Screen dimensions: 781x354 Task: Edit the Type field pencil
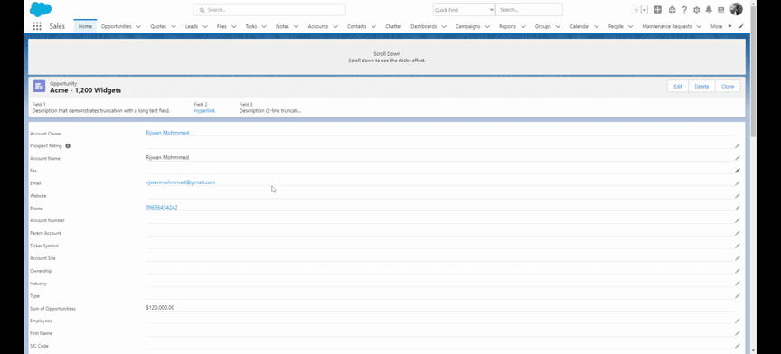point(738,295)
